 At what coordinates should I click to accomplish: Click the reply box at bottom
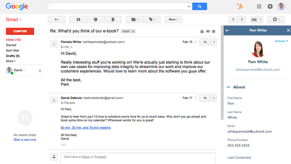(138, 158)
